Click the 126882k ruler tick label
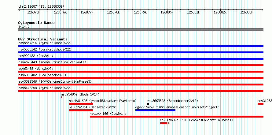The width and height of the screenshot is (272, 135). [220, 13]
